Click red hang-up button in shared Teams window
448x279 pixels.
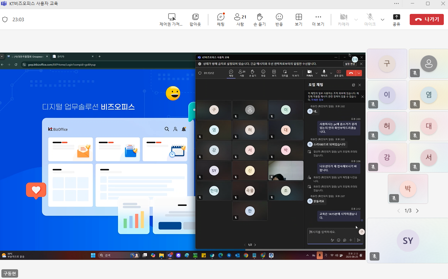point(351,73)
